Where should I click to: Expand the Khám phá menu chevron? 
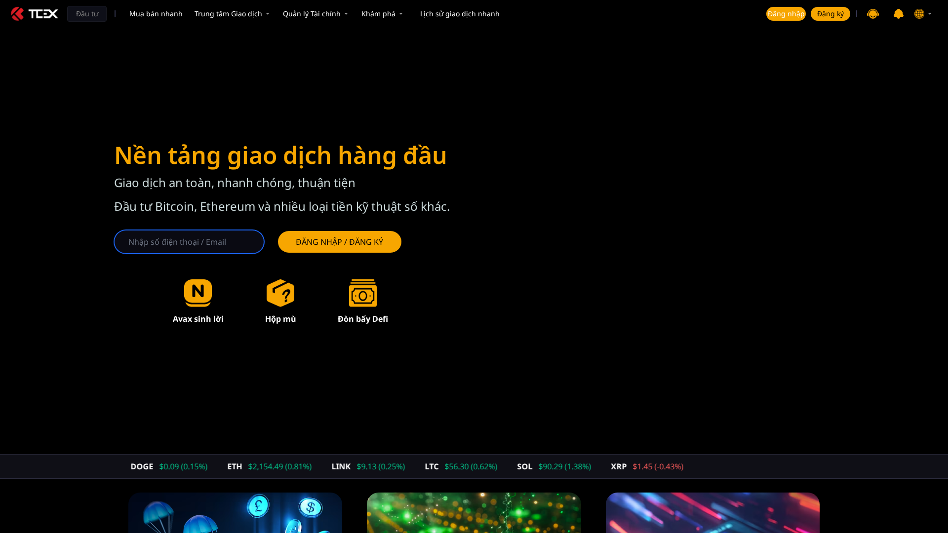pyautogui.click(x=401, y=14)
